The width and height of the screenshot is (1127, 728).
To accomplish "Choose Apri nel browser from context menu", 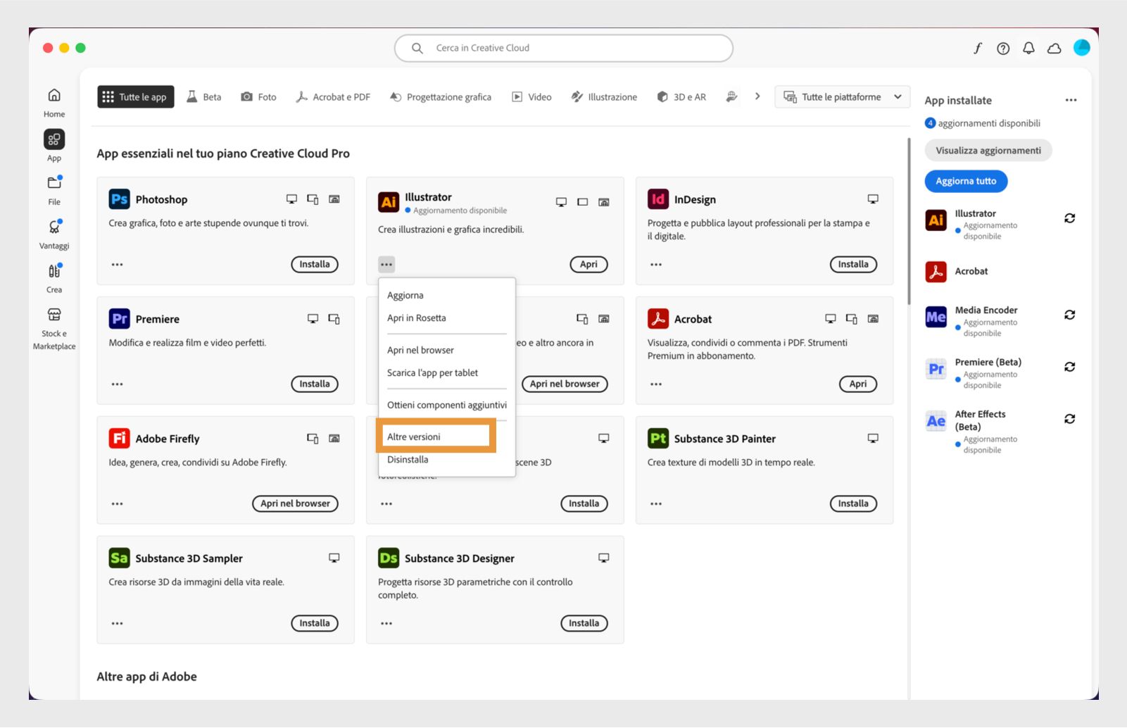I will 447,350.
